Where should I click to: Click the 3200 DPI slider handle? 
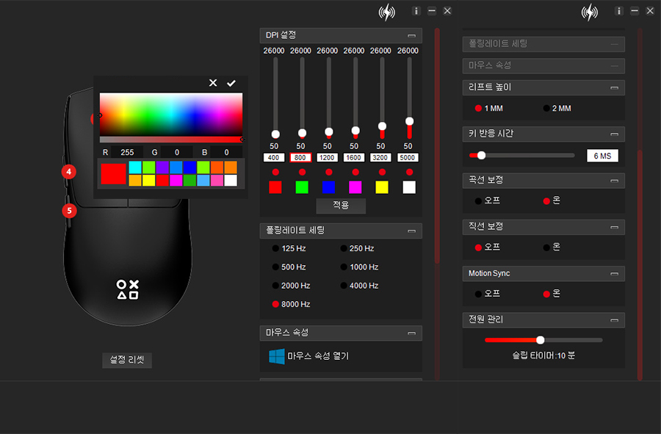382,126
